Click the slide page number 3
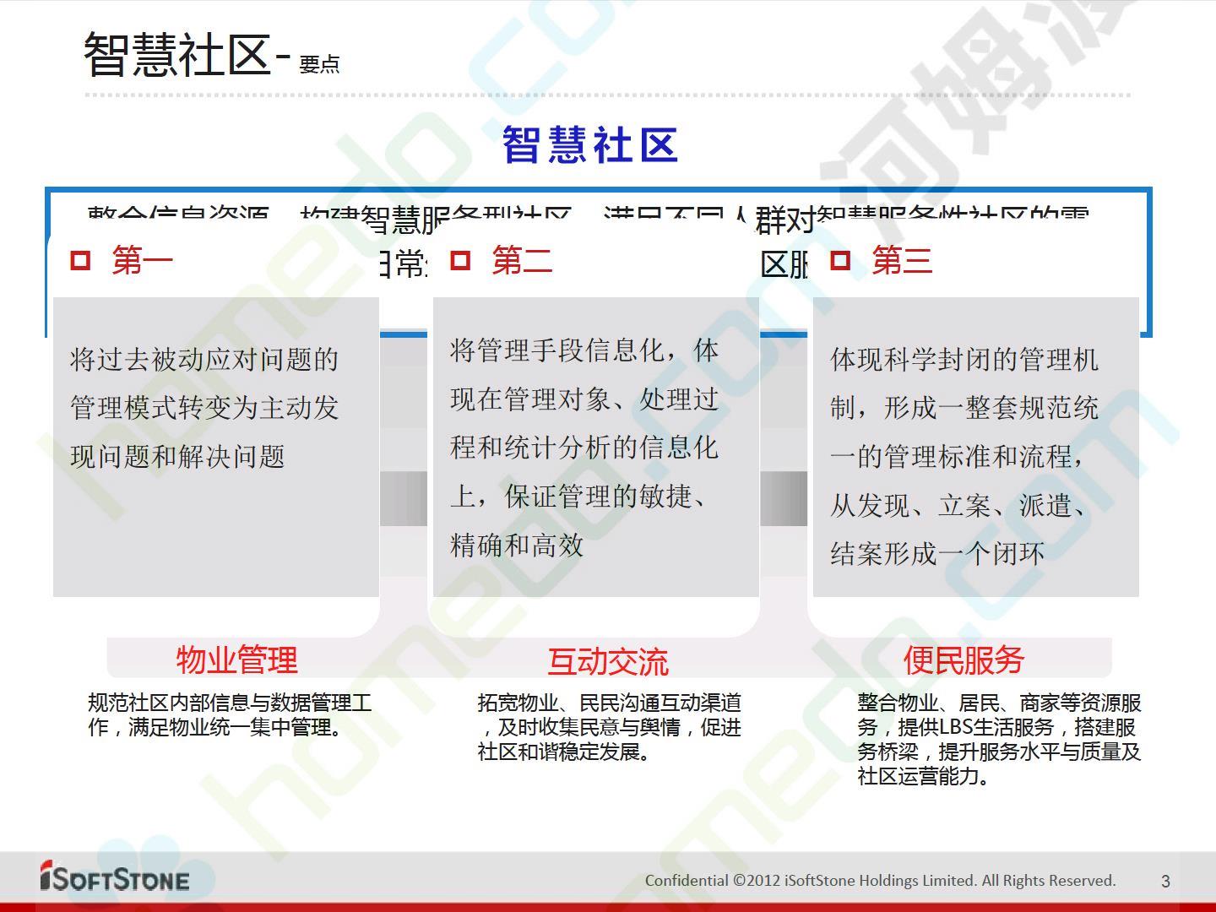The width and height of the screenshot is (1216, 912). pyautogui.click(x=1165, y=882)
